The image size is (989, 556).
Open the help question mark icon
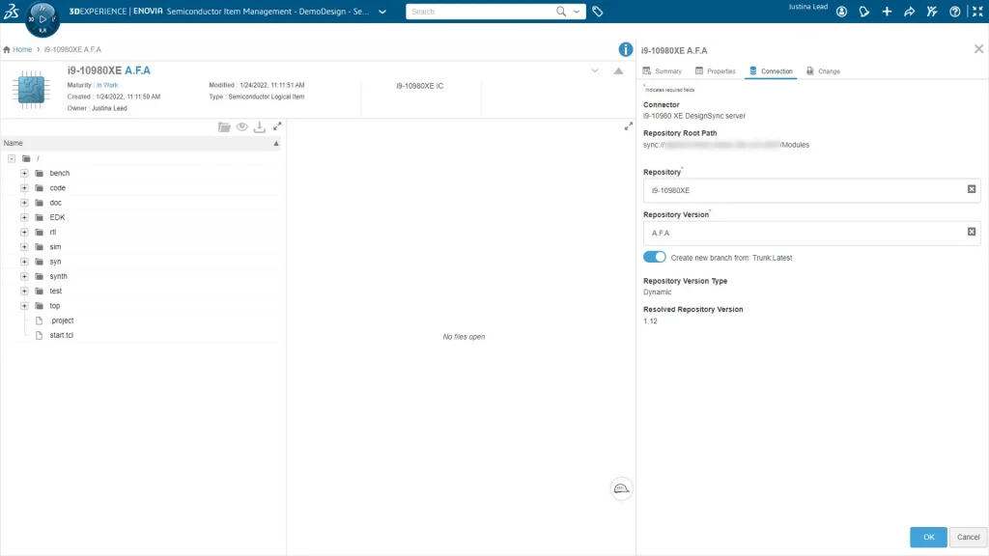(x=955, y=12)
